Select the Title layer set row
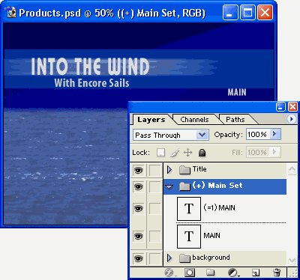300x280 pixels. point(225,170)
